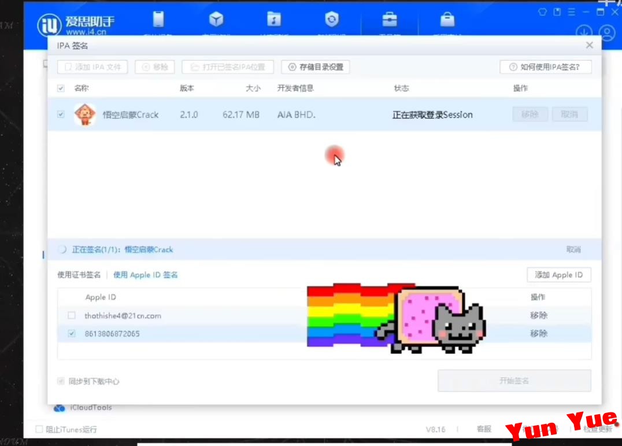Click the 开发者信息 column header

[295, 88]
